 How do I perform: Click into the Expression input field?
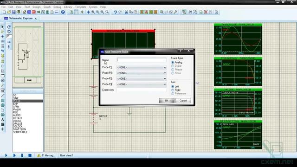click(142, 90)
